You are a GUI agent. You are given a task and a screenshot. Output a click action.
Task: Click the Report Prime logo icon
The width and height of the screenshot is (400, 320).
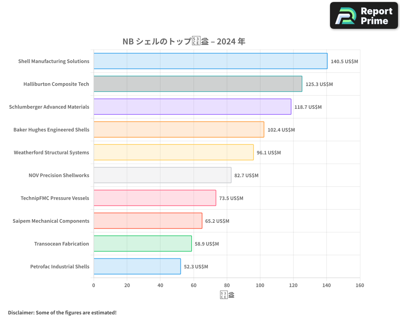click(x=346, y=16)
